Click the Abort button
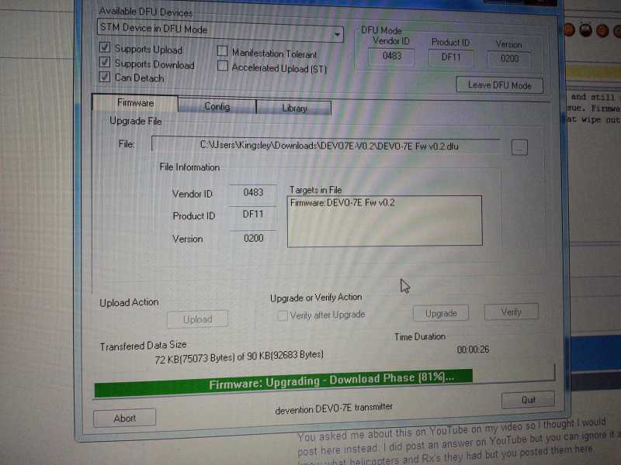 pos(125,418)
